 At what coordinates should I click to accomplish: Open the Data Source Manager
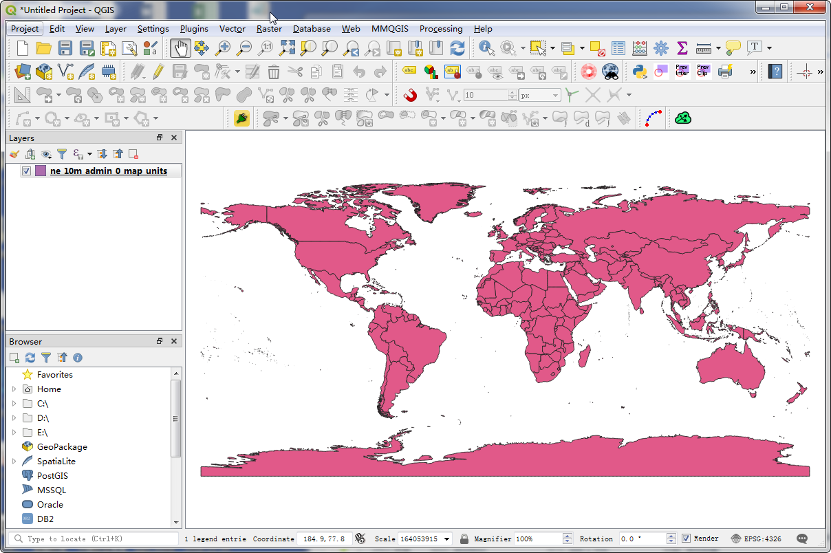(x=23, y=71)
